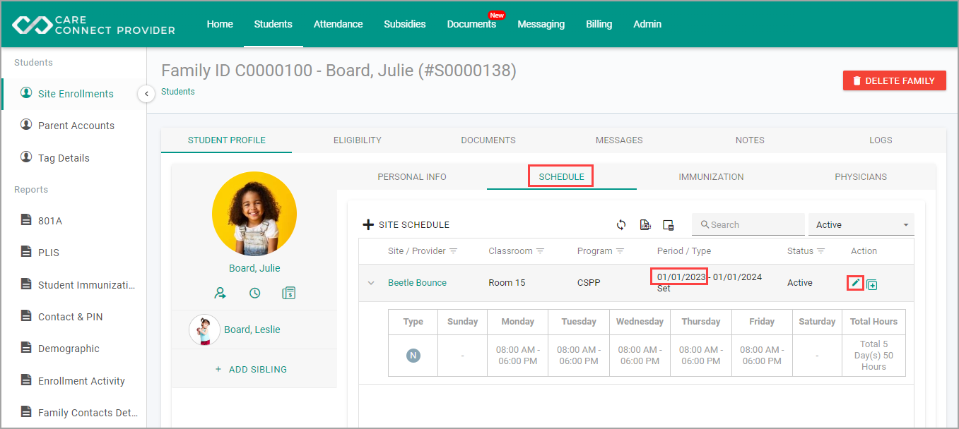Click the schedule Search input field
The width and height of the screenshot is (959, 429).
click(x=748, y=224)
